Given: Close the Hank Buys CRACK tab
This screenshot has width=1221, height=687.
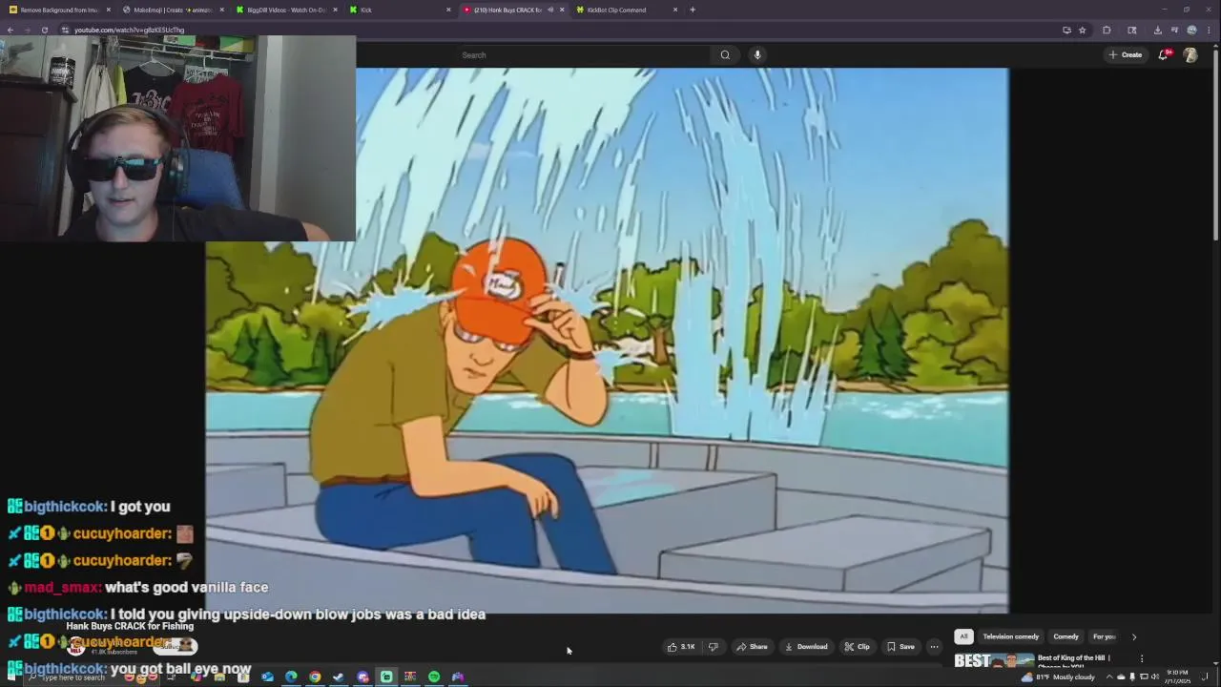Looking at the screenshot, I should [x=562, y=10].
